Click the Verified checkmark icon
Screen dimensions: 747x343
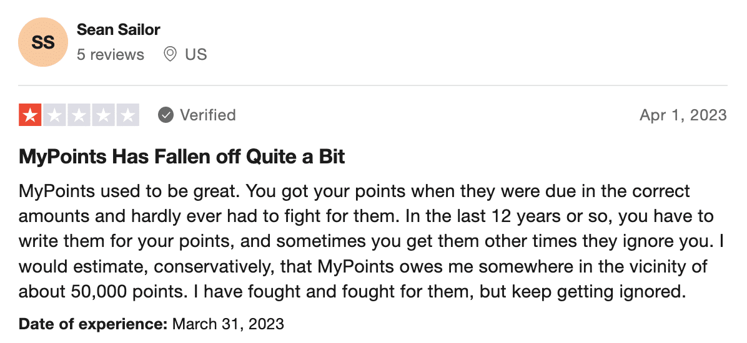[x=166, y=115]
